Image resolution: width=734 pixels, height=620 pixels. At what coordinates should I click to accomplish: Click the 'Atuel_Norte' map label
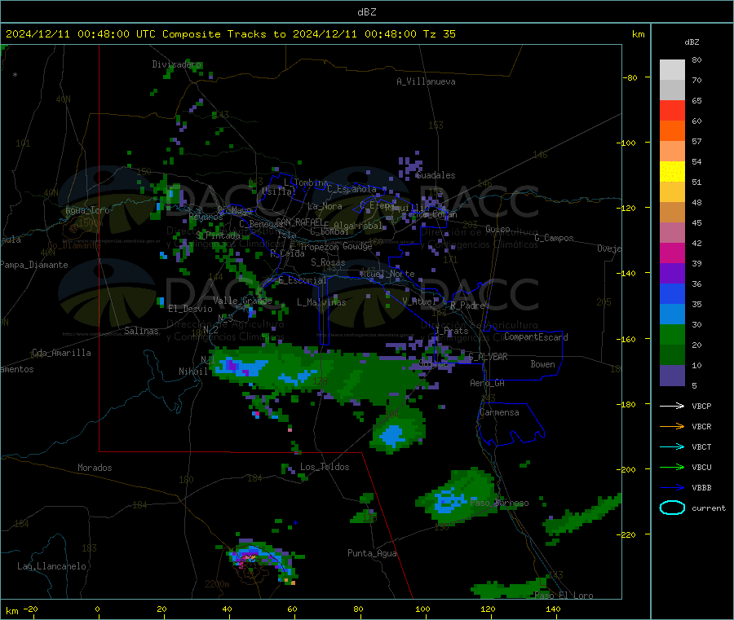[x=387, y=274]
